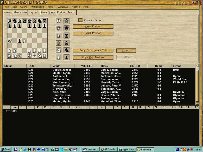
Task: Select the Khechumyan game row
Action: click(x=99, y=82)
